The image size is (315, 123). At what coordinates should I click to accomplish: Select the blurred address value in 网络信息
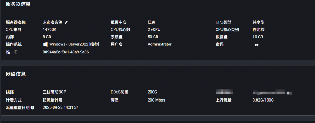[272, 92]
